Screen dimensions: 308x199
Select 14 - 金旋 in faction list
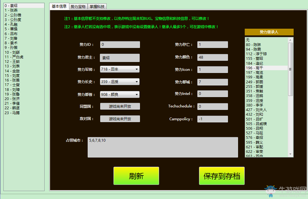[24, 71]
